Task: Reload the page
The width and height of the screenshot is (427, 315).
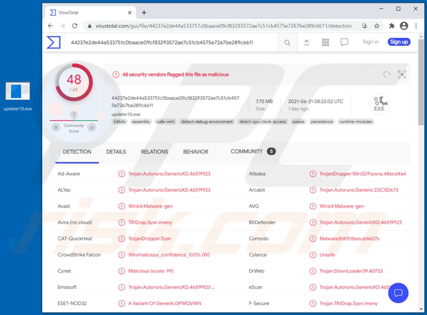Action: pos(75,26)
